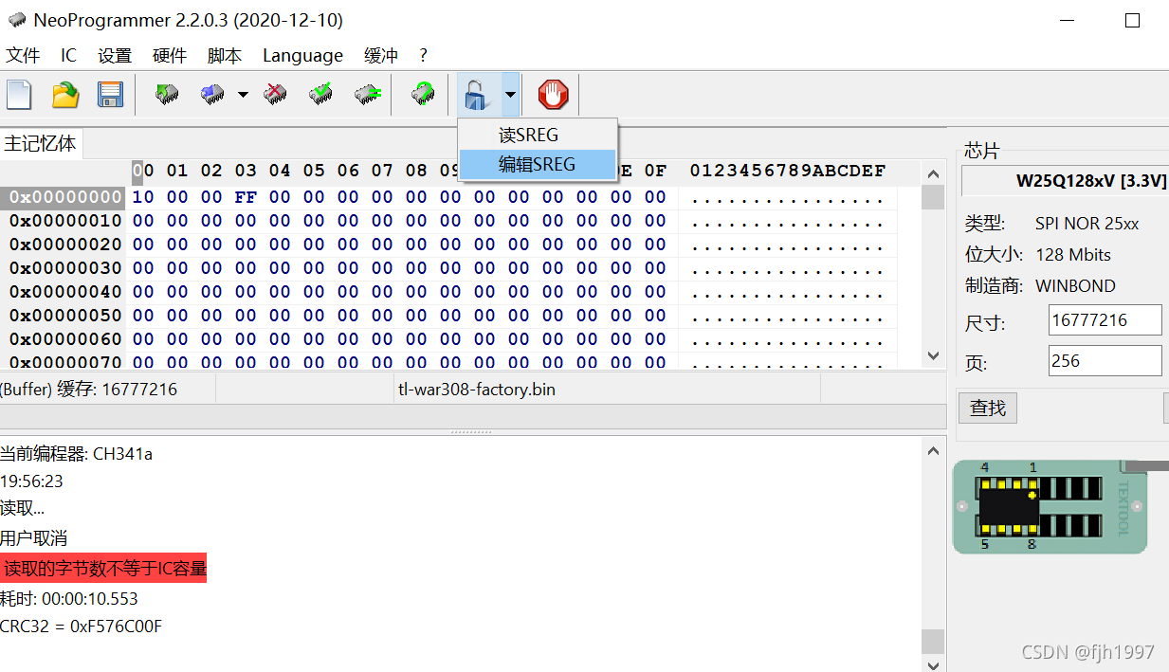Verify the chip with the green-check chip icon
1169x672 pixels.
[321, 94]
